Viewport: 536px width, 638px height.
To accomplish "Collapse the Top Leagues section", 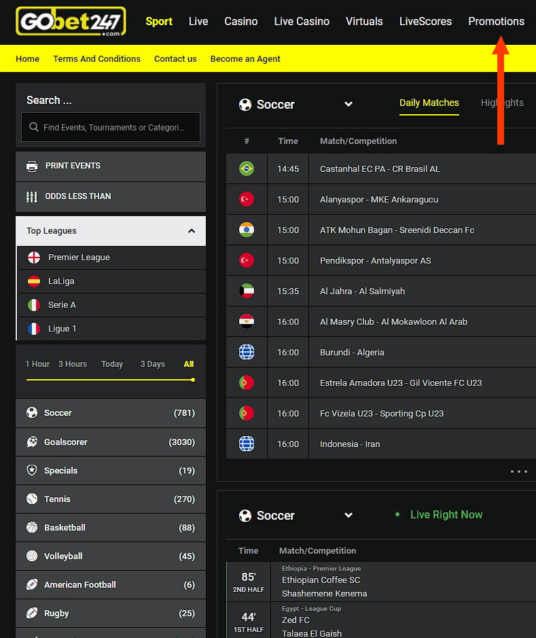I will (192, 231).
